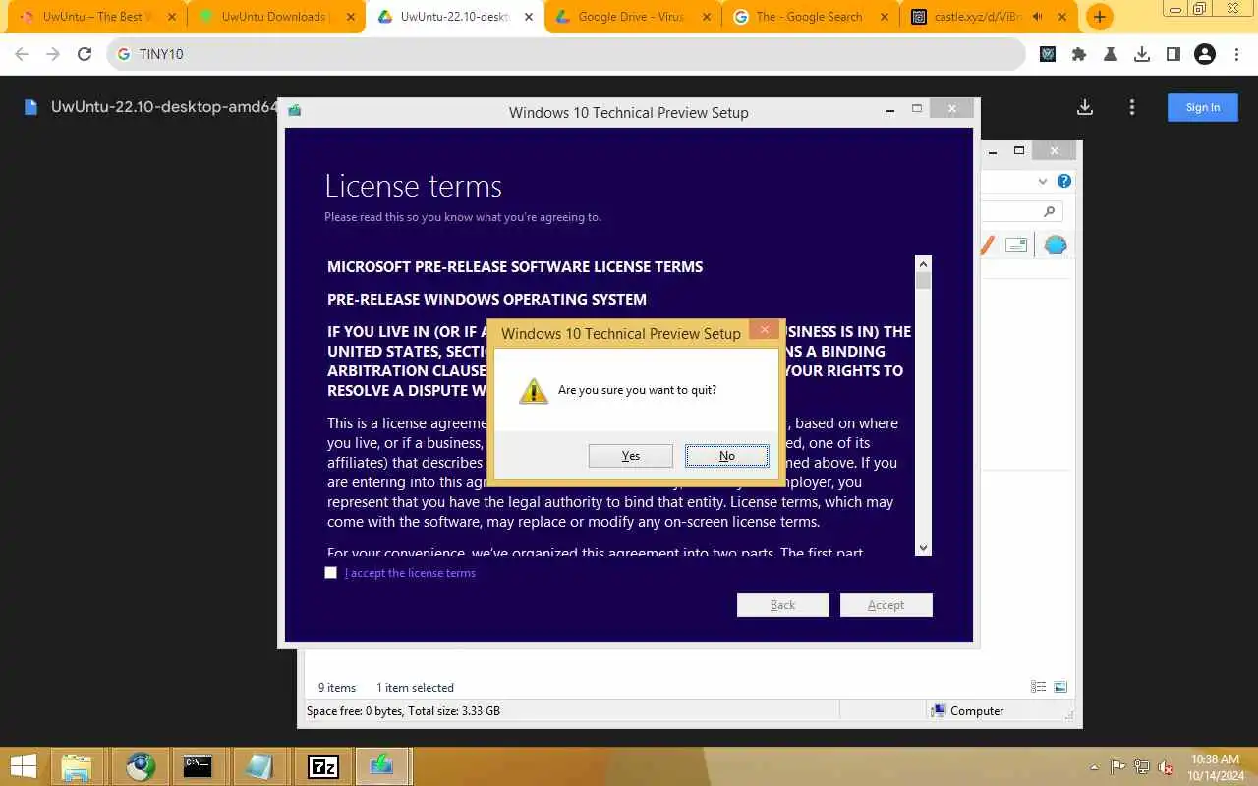Click the Sign in button on Drive
Screen dimensions: 1258x786
1202,107
